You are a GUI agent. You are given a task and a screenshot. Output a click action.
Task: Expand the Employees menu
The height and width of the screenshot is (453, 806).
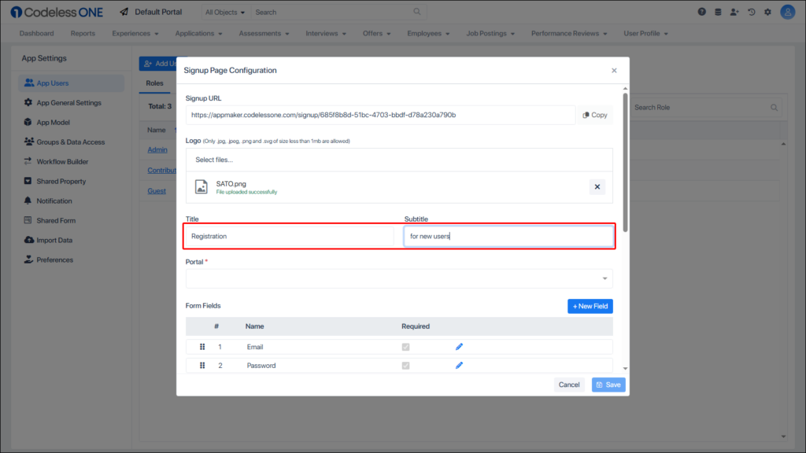[x=428, y=33]
